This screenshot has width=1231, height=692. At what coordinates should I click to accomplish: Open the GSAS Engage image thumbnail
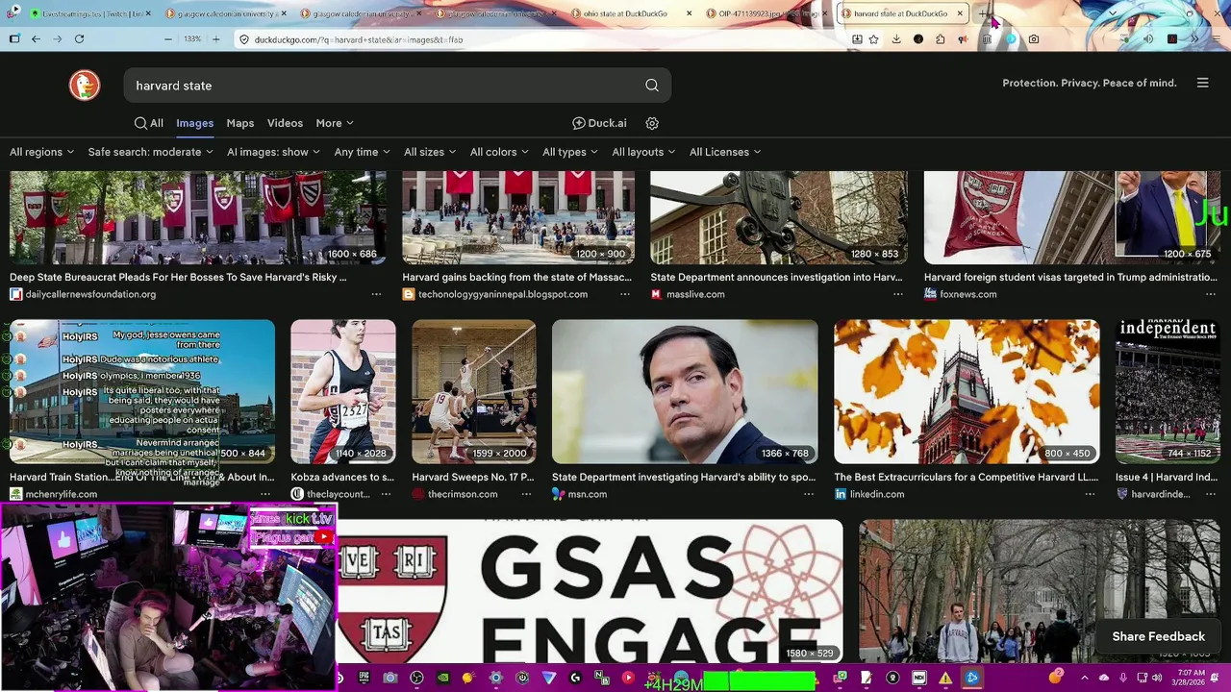tap(590, 591)
